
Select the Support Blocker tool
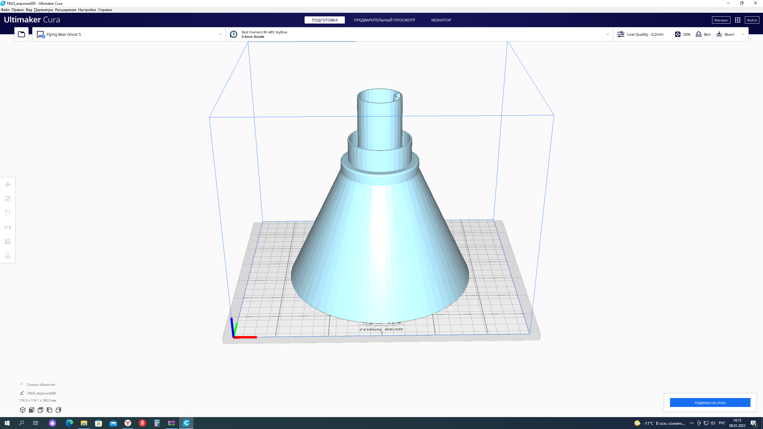coord(8,256)
